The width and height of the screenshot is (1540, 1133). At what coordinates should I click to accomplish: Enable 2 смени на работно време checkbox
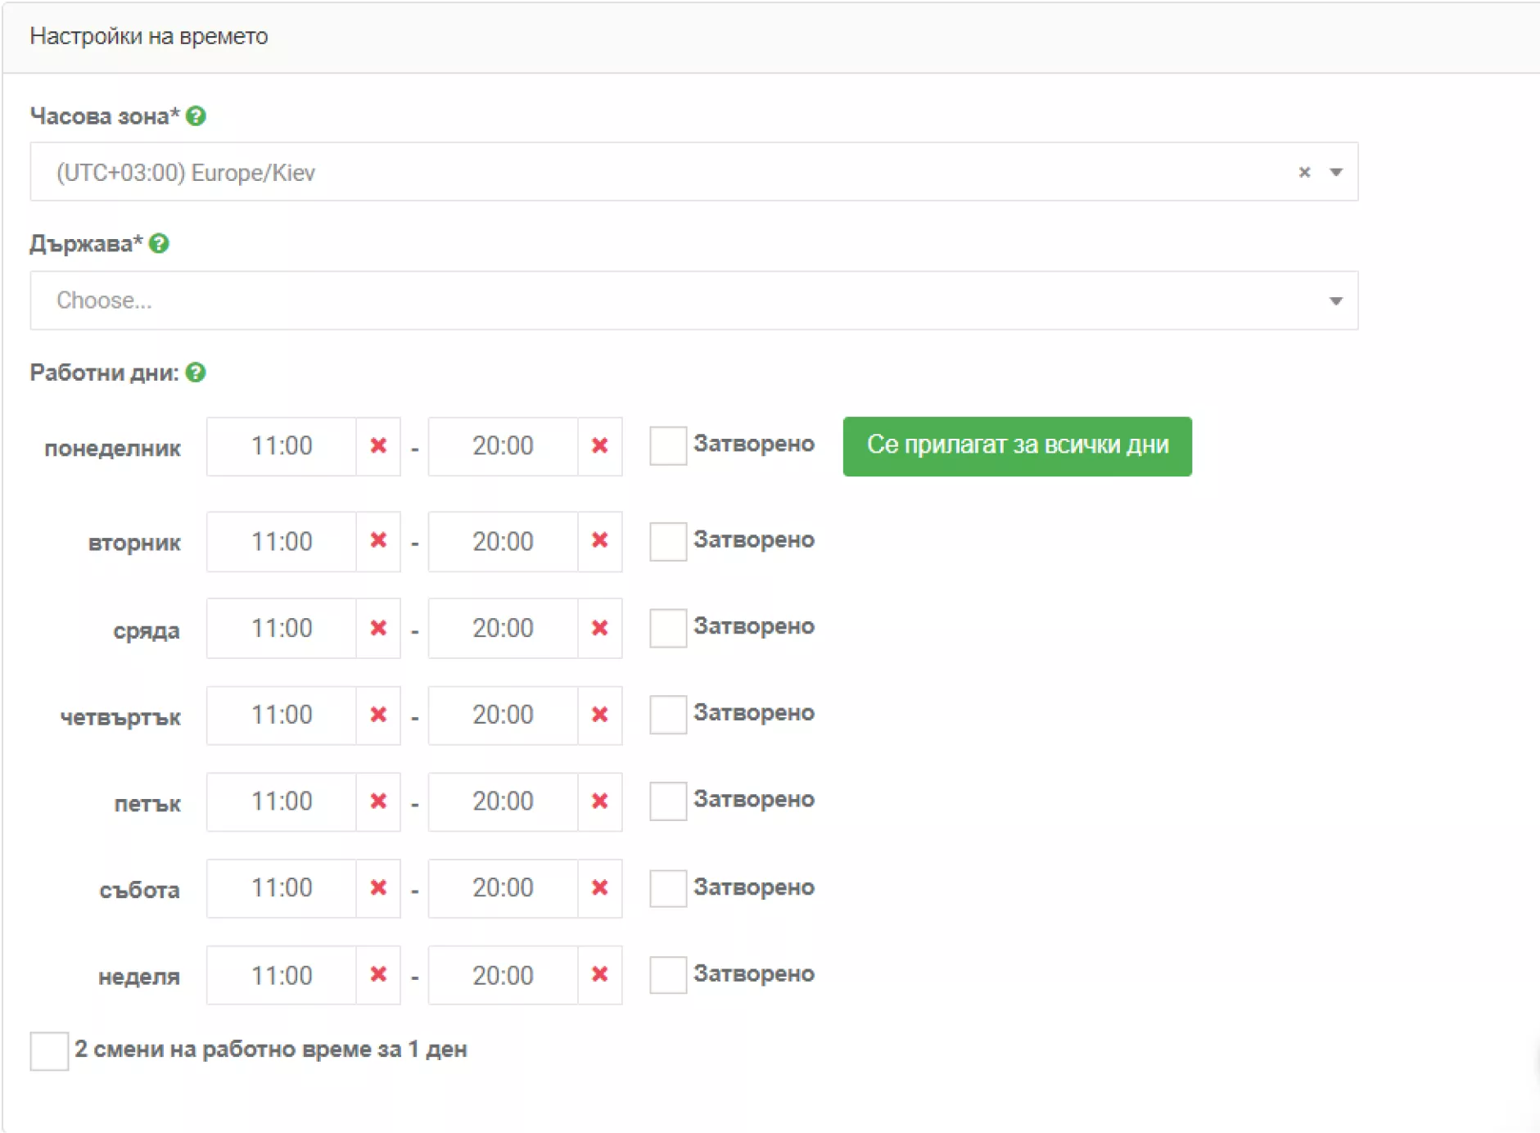tap(49, 1051)
